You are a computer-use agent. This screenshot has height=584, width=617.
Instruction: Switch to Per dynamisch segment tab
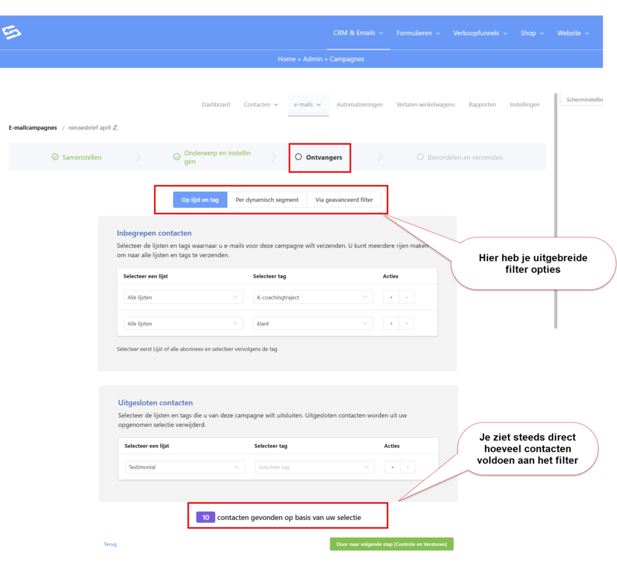pos(267,200)
